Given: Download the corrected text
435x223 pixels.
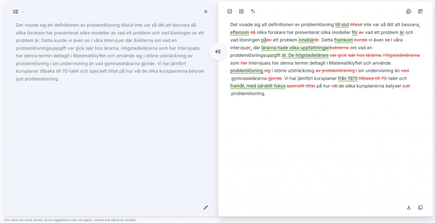Looking at the screenshot, I should (409, 207).
